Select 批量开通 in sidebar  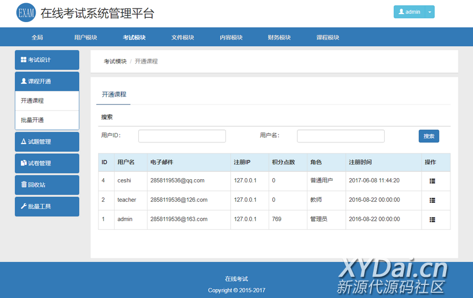pyautogui.click(x=47, y=120)
